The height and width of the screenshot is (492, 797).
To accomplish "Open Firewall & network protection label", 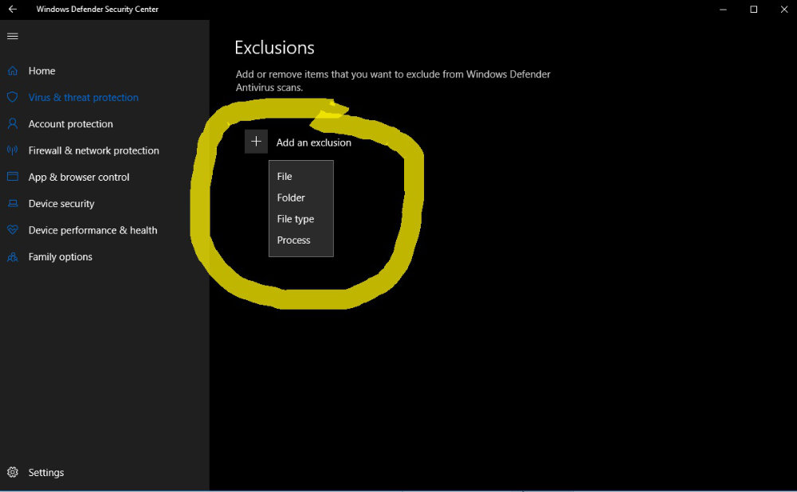I will pos(93,150).
